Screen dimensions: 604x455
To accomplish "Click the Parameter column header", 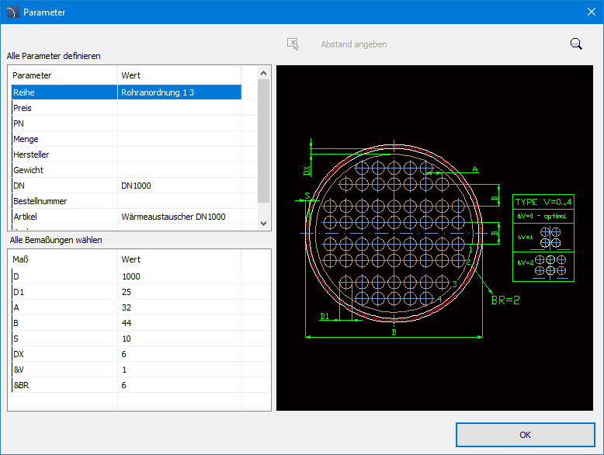I will (x=62, y=75).
